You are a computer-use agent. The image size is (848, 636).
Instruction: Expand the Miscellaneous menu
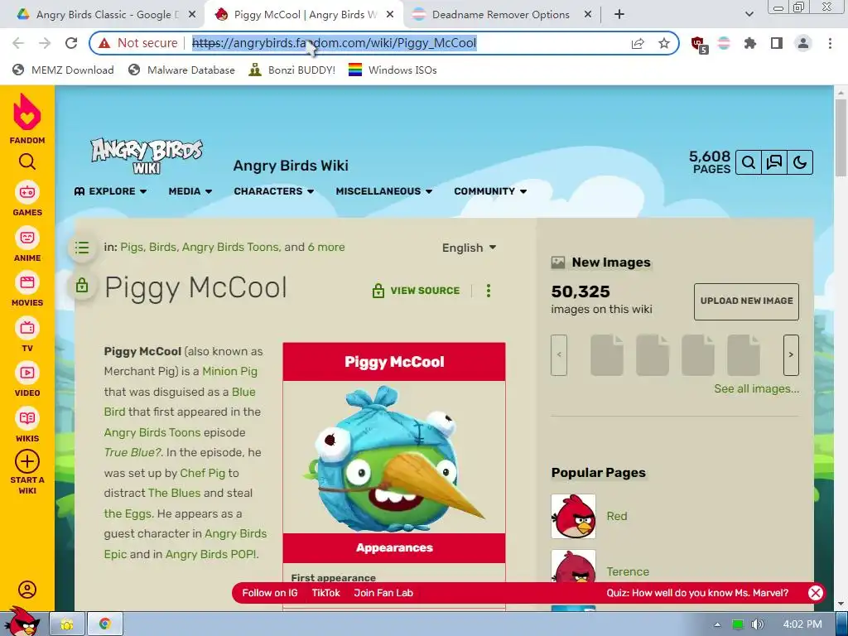[x=383, y=191]
